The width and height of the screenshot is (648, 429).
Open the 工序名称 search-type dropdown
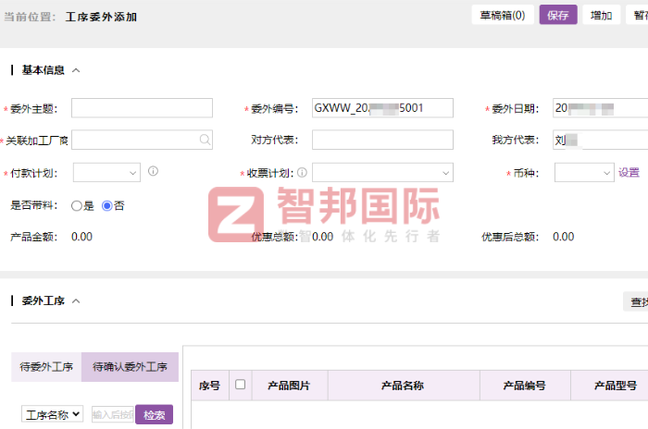point(53,415)
